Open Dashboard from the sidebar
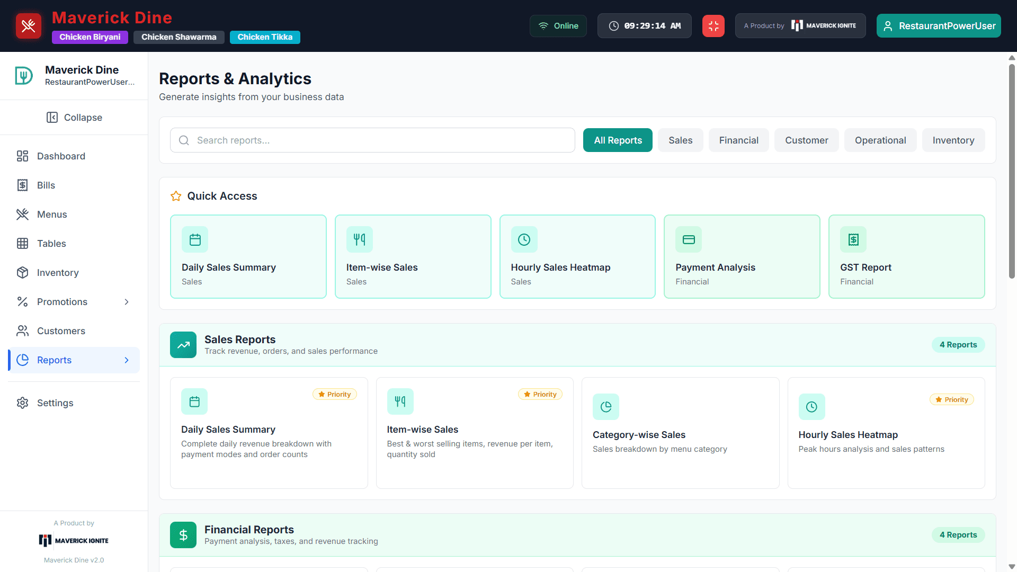 point(74,156)
